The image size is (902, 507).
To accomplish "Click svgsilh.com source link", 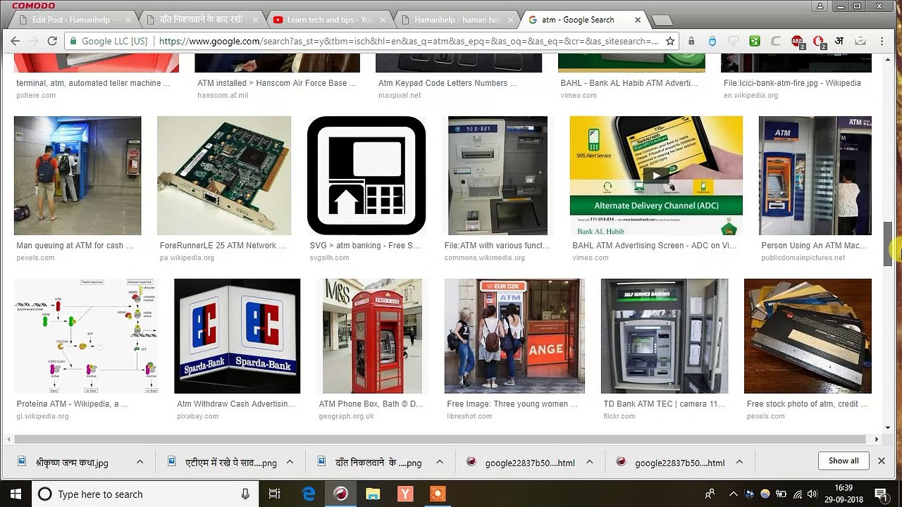I will pos(329,258).
